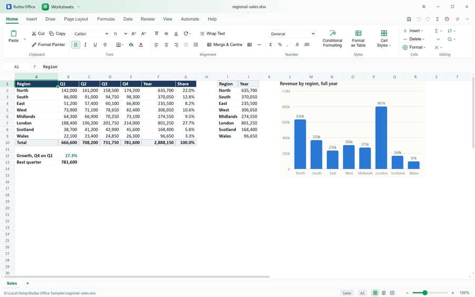Decrease font size with the A-down icon
The height and width of the screenshot is (297, 475).
tap(144, 34)
